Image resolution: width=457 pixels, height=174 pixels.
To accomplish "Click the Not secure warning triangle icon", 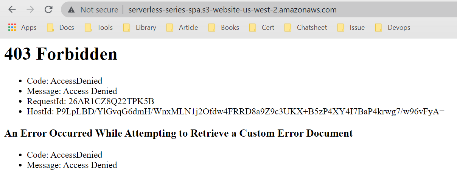I will (72, 10).
